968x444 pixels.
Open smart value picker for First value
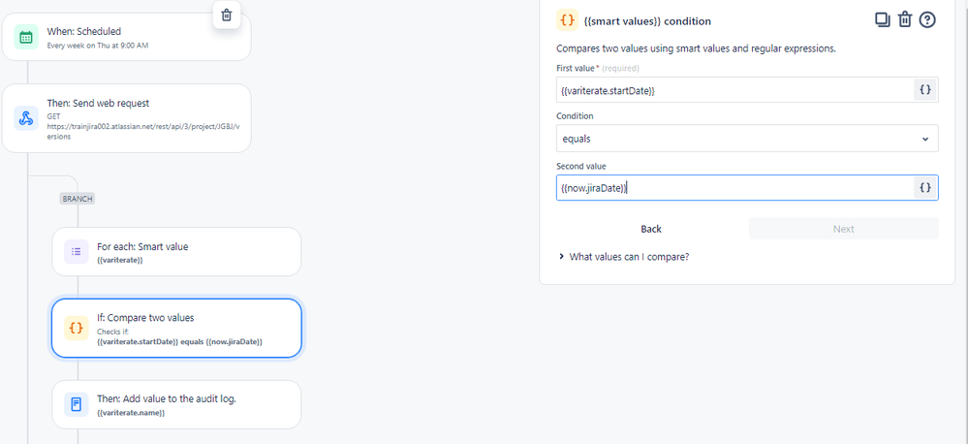(x=924, y=90)
